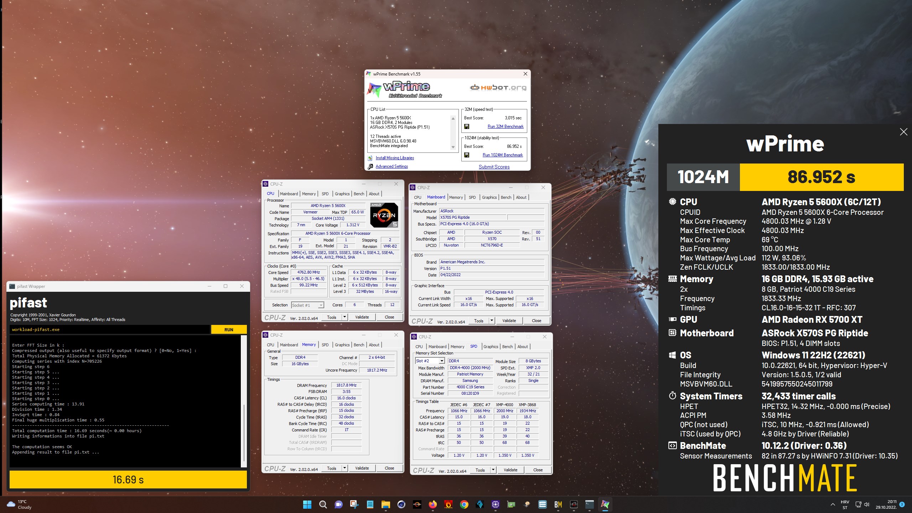Image resolution: width=912 pixels, height=513 pixels.
Task: Open the notification center badge
Action: point(902,504)
